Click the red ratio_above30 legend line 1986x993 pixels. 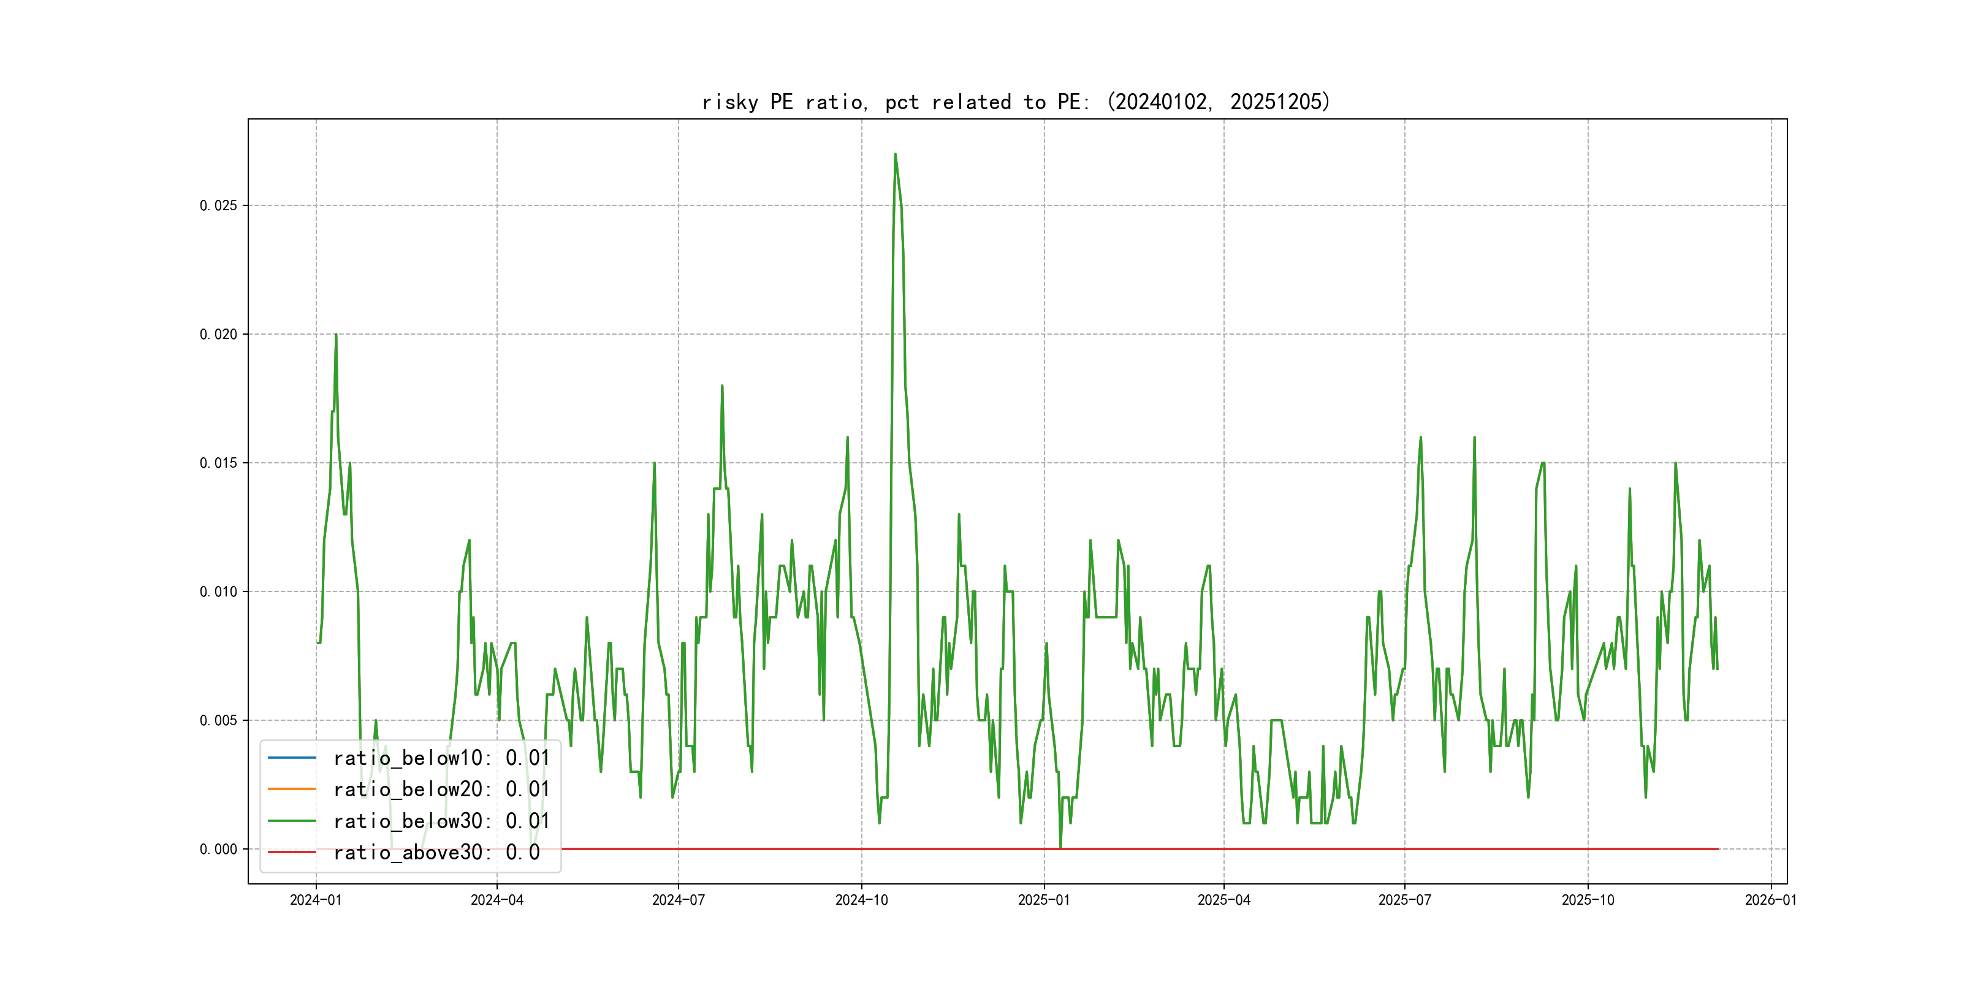291,853
